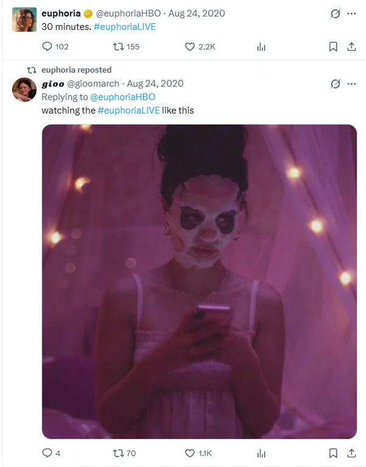View analytics for gioo's post
The image size is (366, 467).
(261, 453)
